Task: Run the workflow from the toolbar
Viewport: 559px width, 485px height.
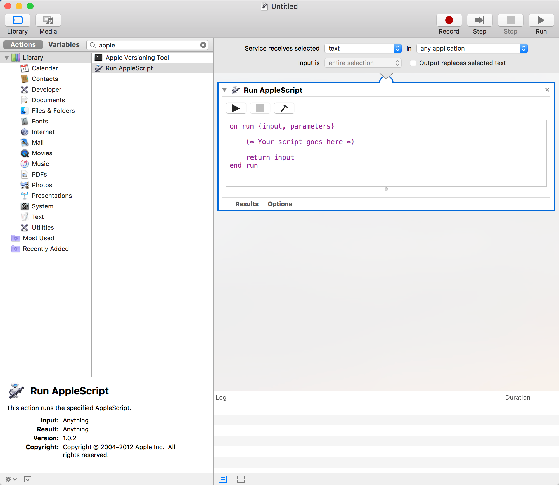Action: click(541, 20)
